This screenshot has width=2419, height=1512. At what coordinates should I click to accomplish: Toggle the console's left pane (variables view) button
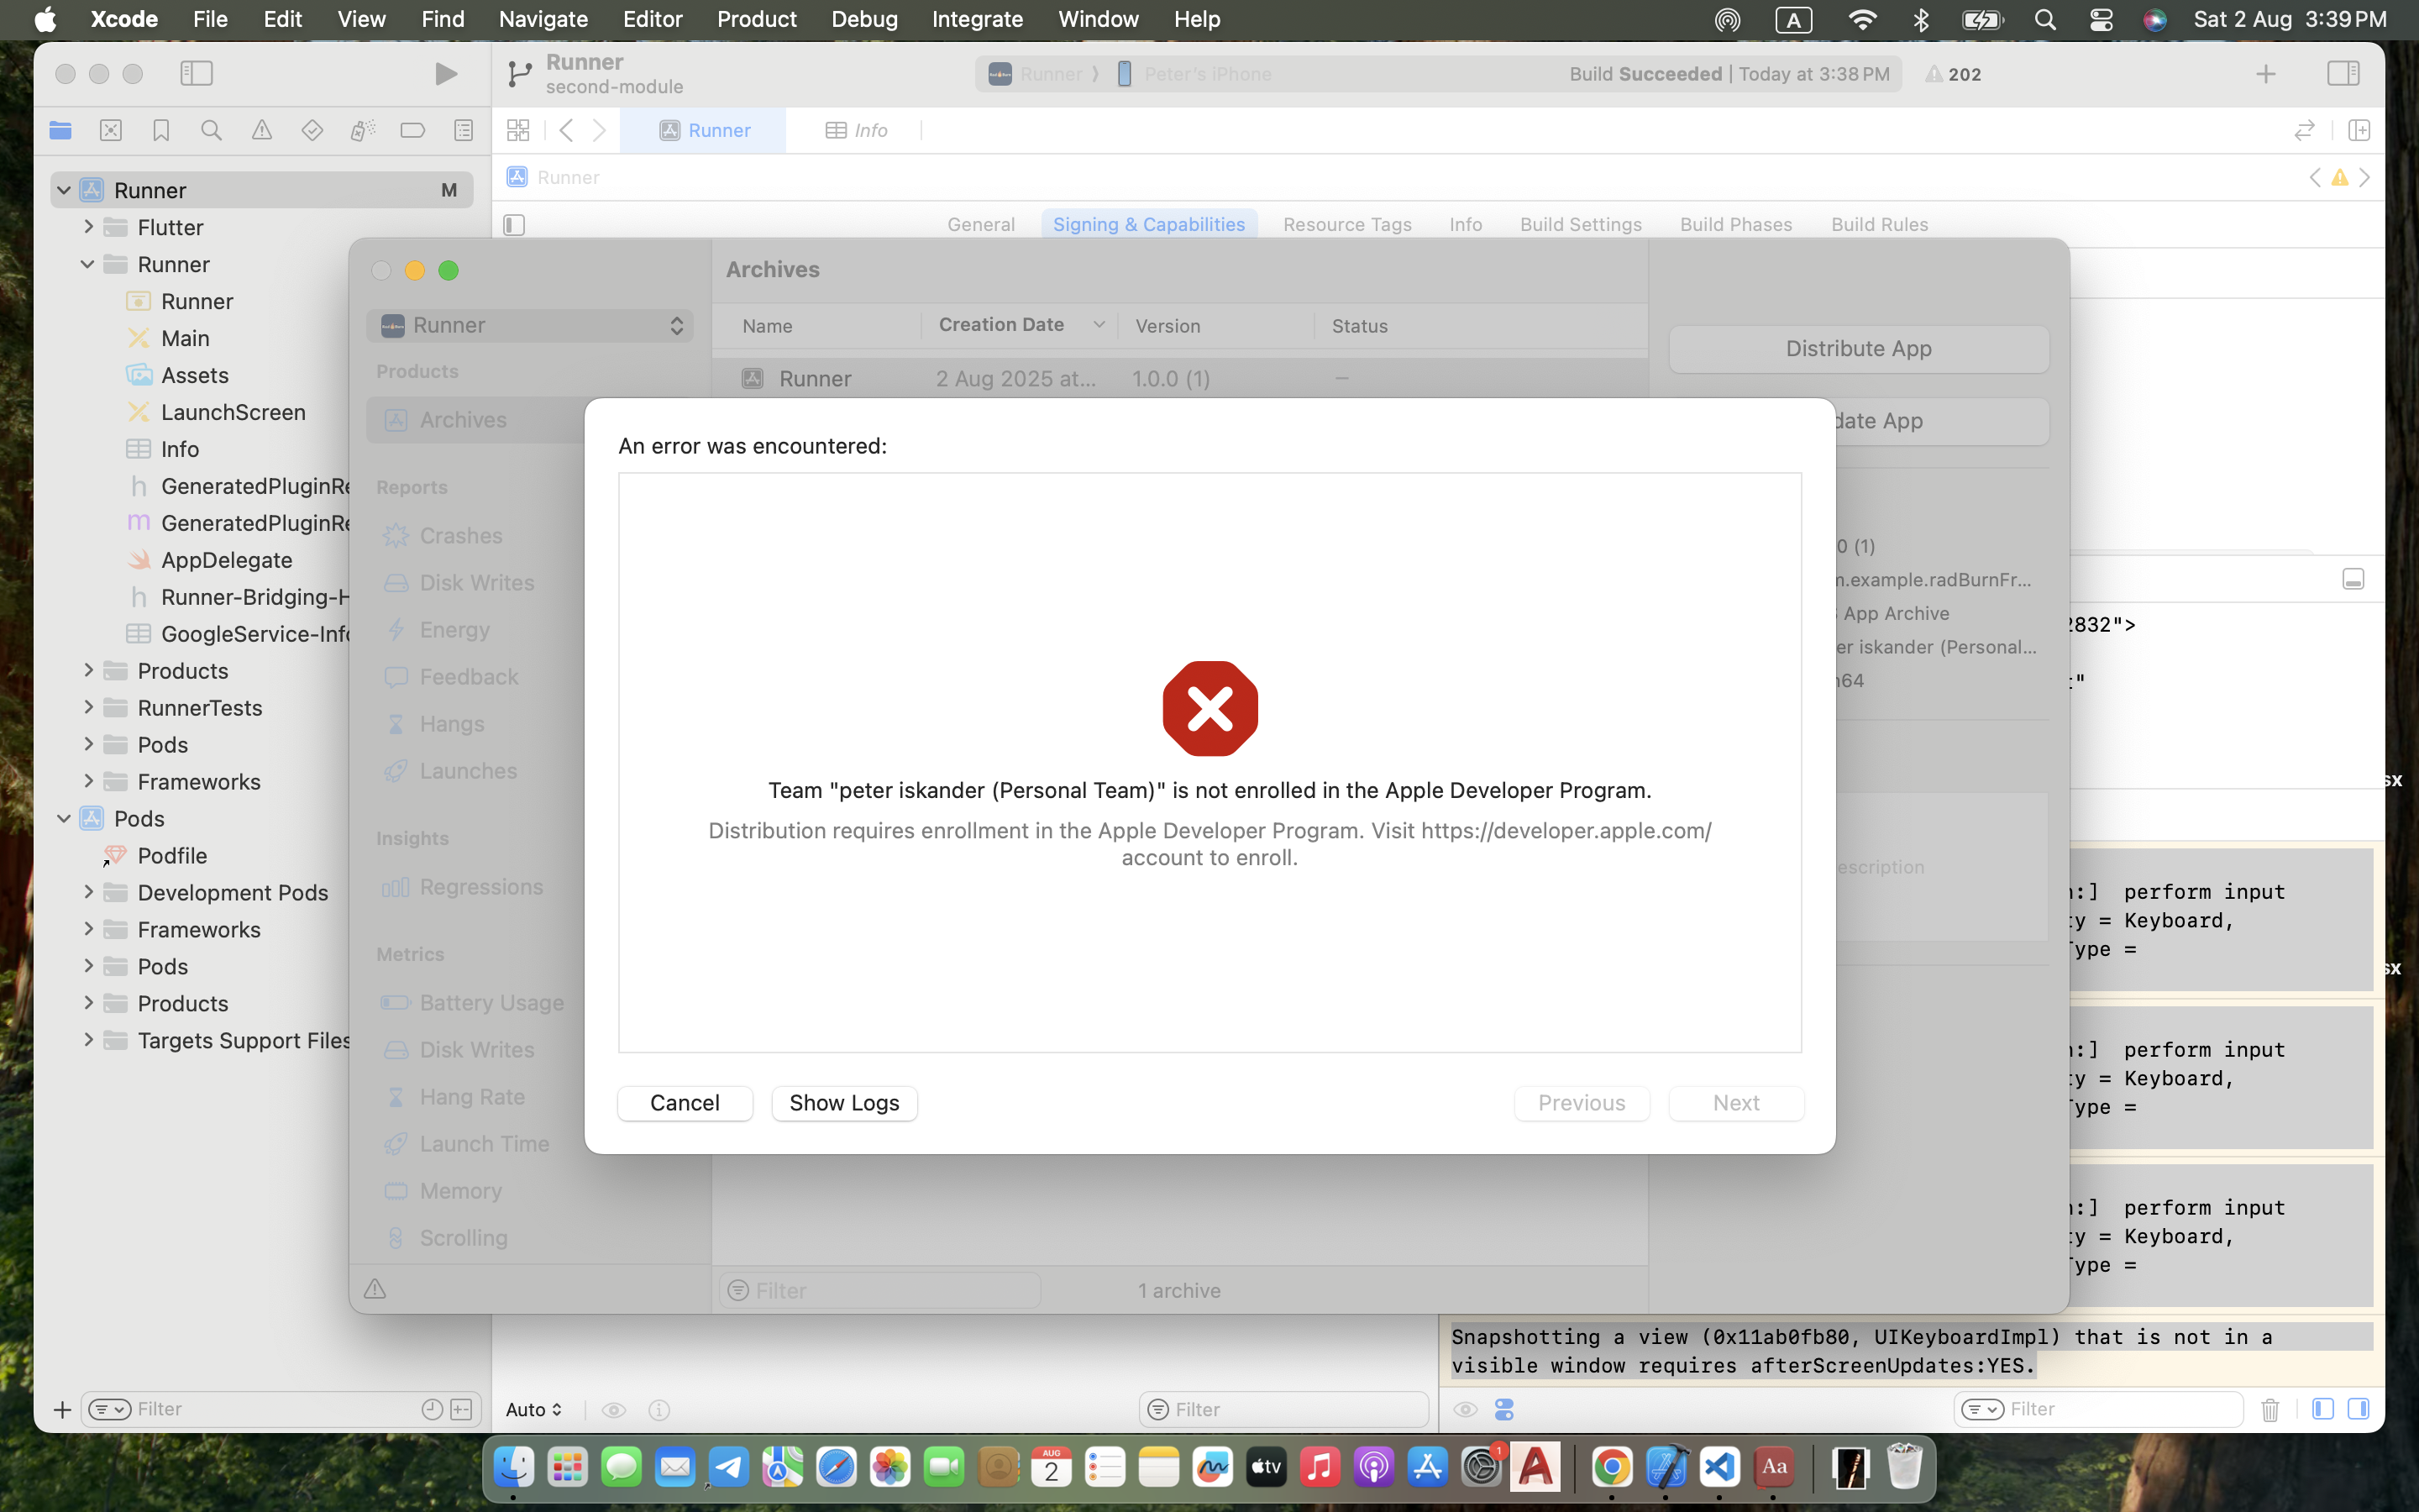pyautogui.click(x=2323, y=1409)
